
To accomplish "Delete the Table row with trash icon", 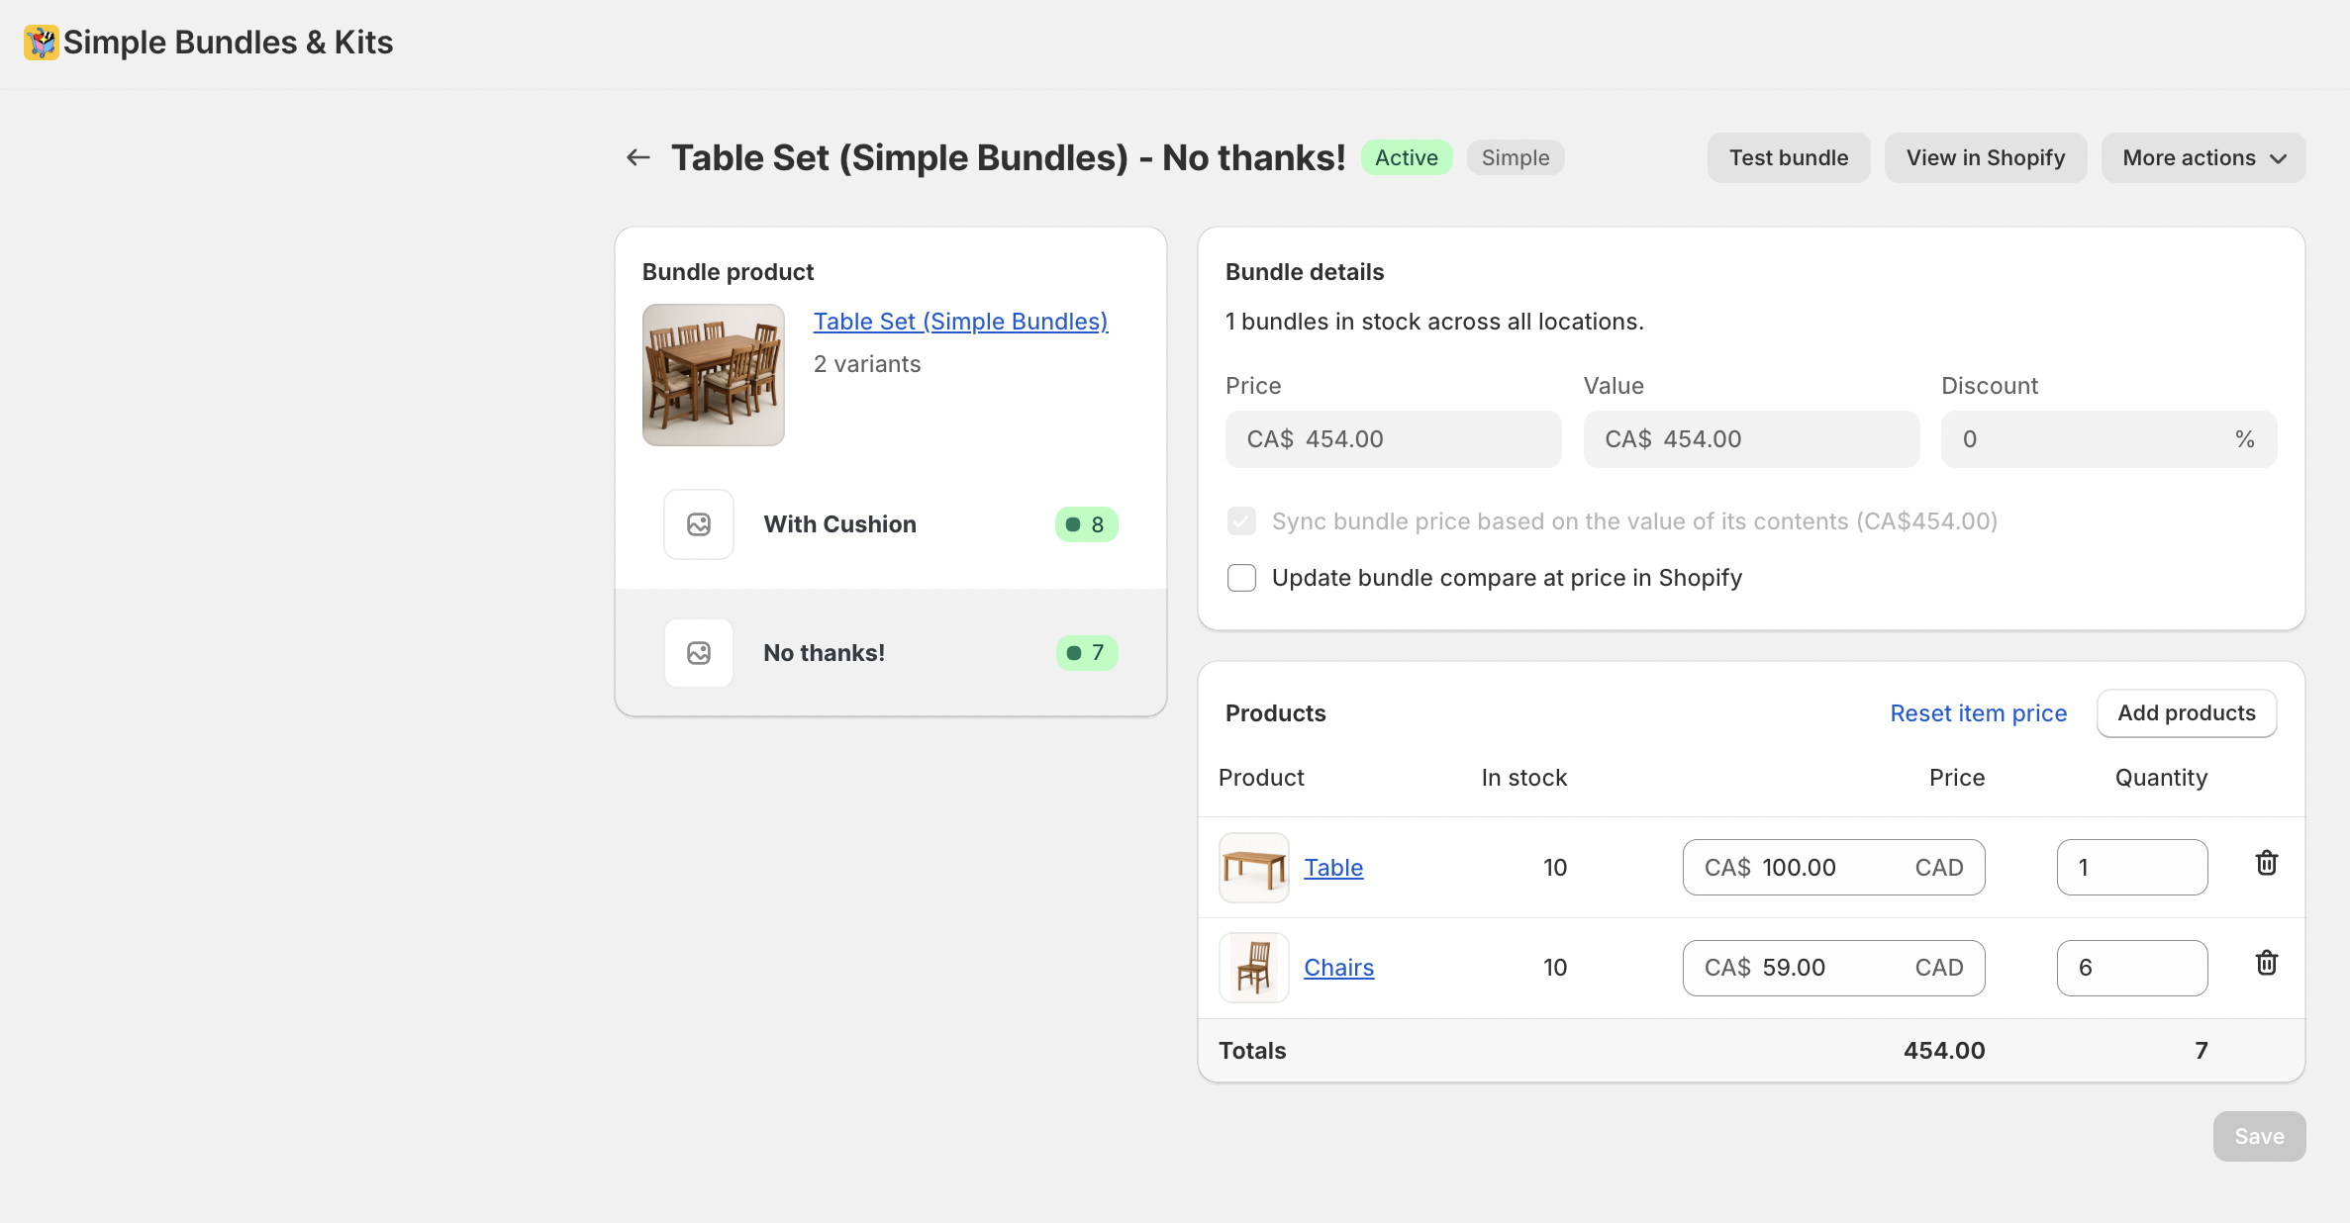I will tap(2266, 864).
